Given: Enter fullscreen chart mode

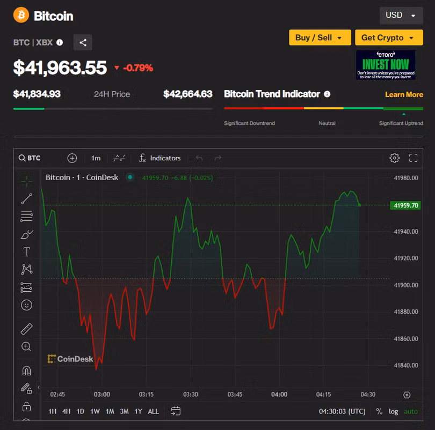Looking at the screenshot, I should (413, 158).
